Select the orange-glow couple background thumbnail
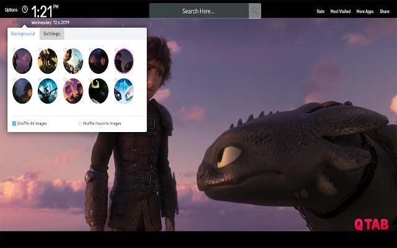The height and width of the screenshot is (248, 397). [73, 91]
